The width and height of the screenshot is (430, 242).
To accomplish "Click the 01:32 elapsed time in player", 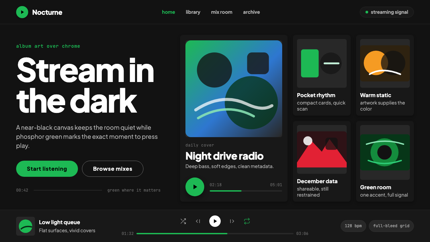I will coord(128,234).
